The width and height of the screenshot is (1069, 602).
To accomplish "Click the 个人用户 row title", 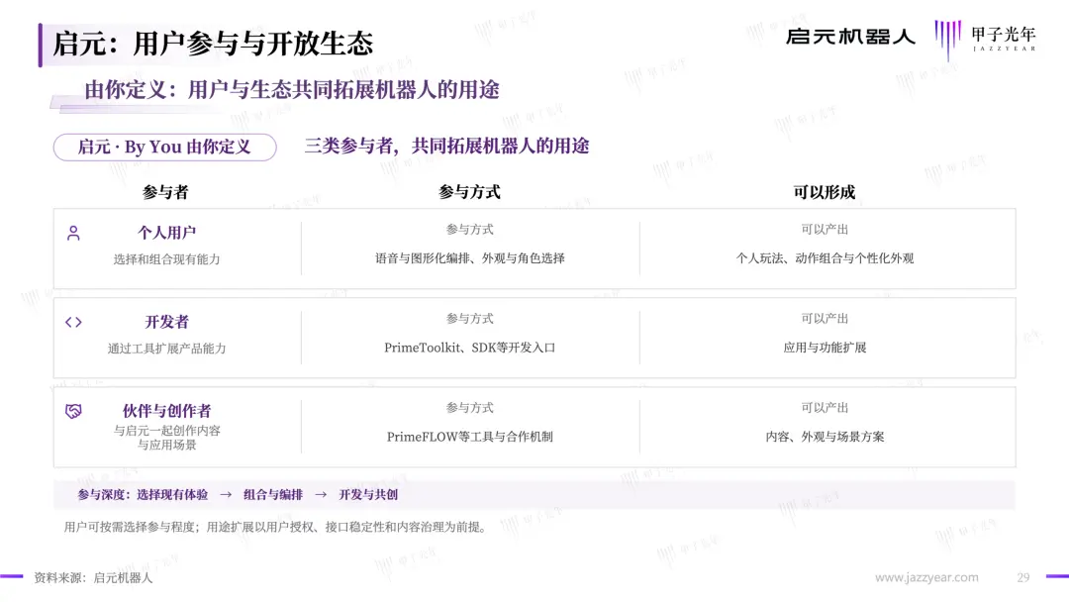I will tap(167, 233).
